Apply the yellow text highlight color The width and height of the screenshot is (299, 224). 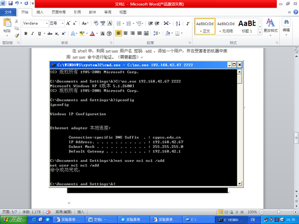(82, 33)
